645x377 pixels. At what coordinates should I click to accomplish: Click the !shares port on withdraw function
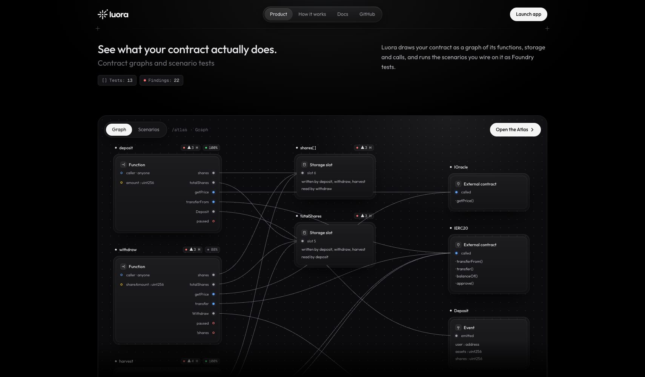pyautogui.click(x=213, y=333)
